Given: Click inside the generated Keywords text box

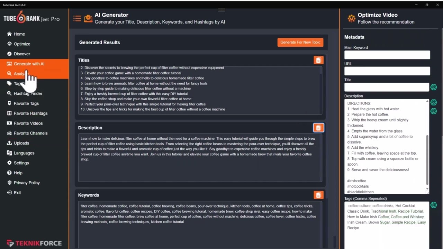Looking at the screenshot, I should 200,225.
